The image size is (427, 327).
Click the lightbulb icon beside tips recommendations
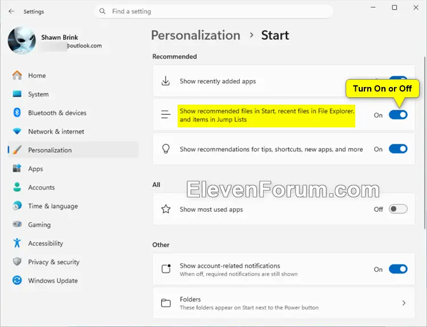(166, 149)
